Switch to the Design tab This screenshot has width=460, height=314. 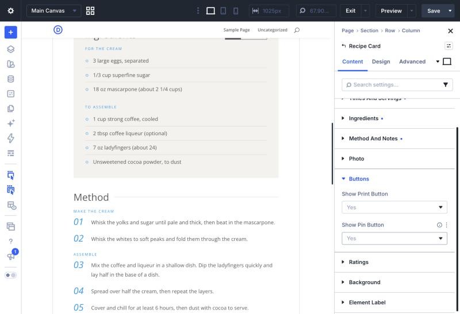click(381, 62)
